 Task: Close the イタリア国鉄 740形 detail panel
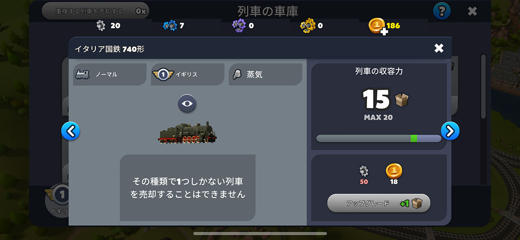439,48
